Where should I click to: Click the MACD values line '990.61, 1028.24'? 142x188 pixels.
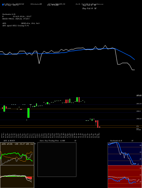[16, 19]
